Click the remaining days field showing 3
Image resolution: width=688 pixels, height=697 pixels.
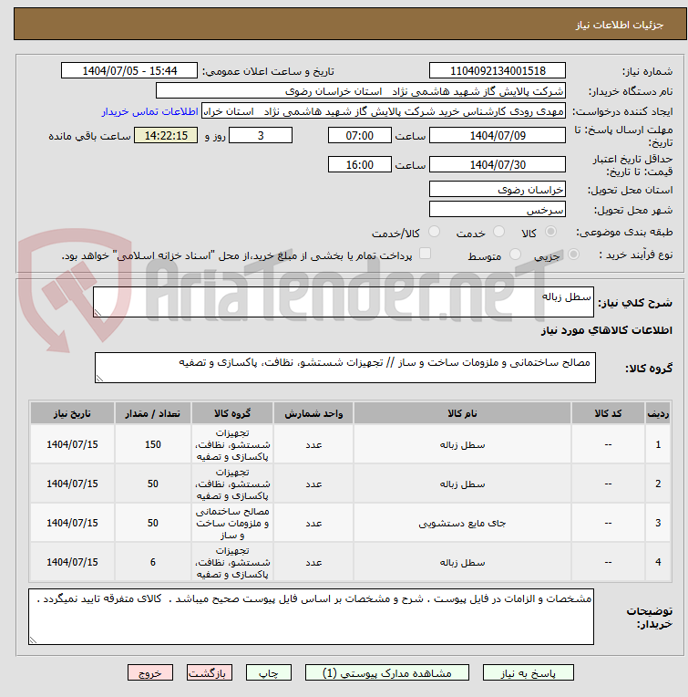click(x=261, y=136)
